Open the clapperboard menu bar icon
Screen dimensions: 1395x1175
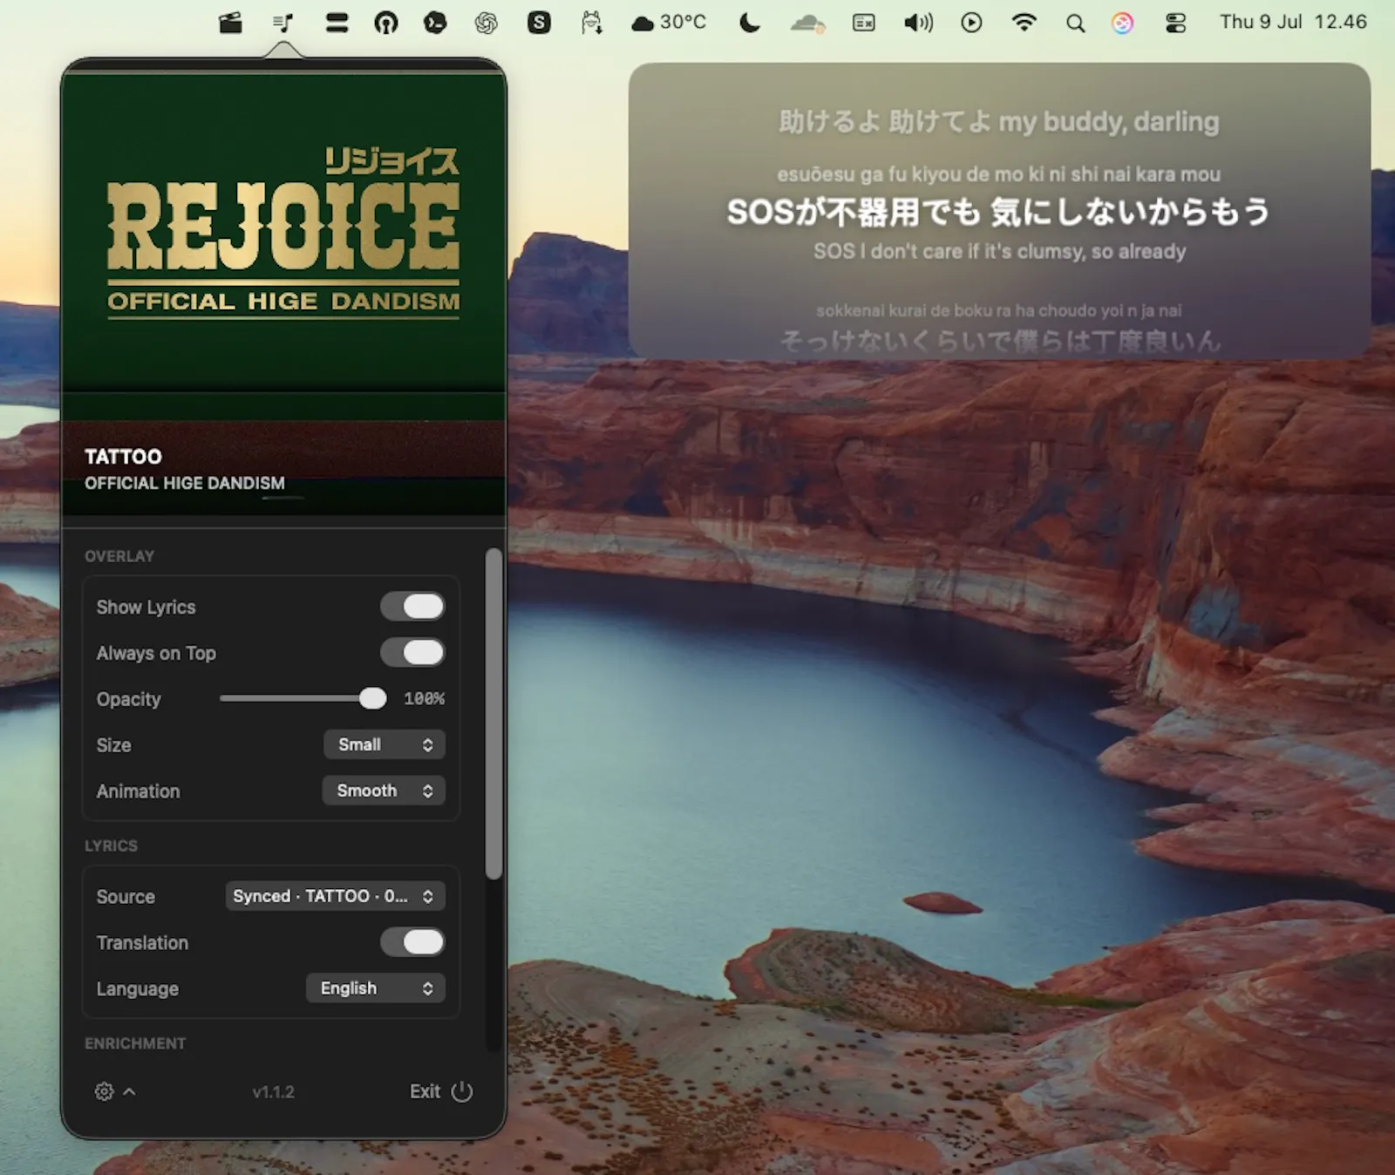pos(230,23)
